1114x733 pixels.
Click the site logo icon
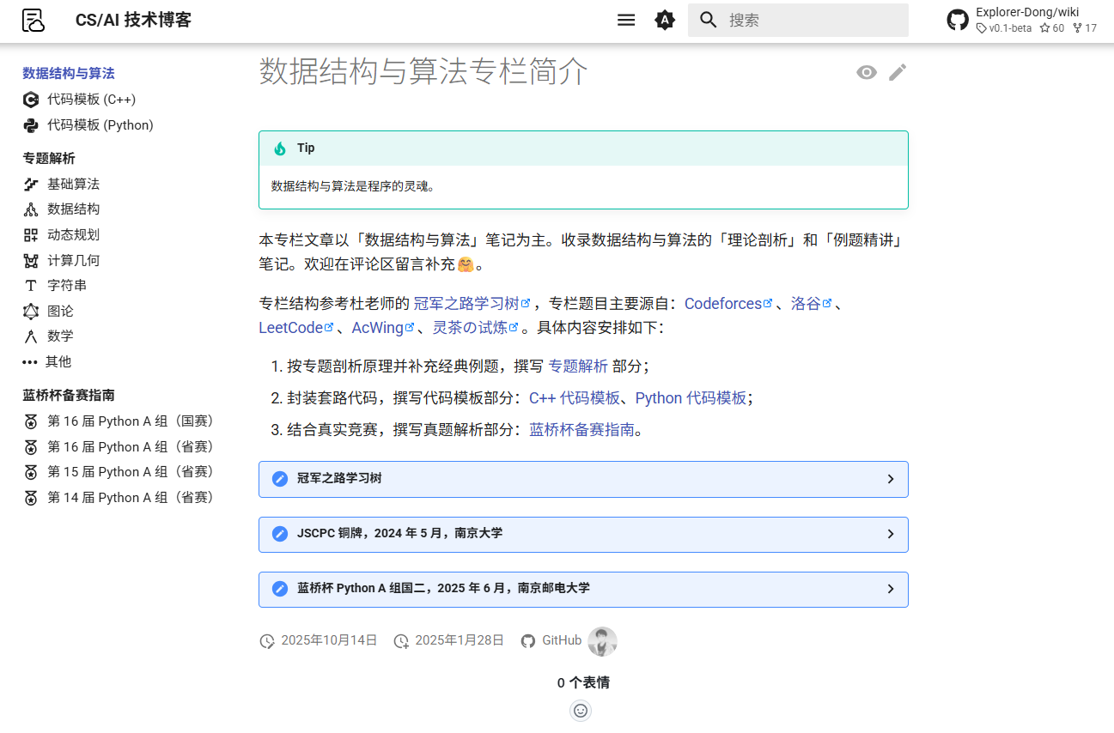[x=33, y=20]
